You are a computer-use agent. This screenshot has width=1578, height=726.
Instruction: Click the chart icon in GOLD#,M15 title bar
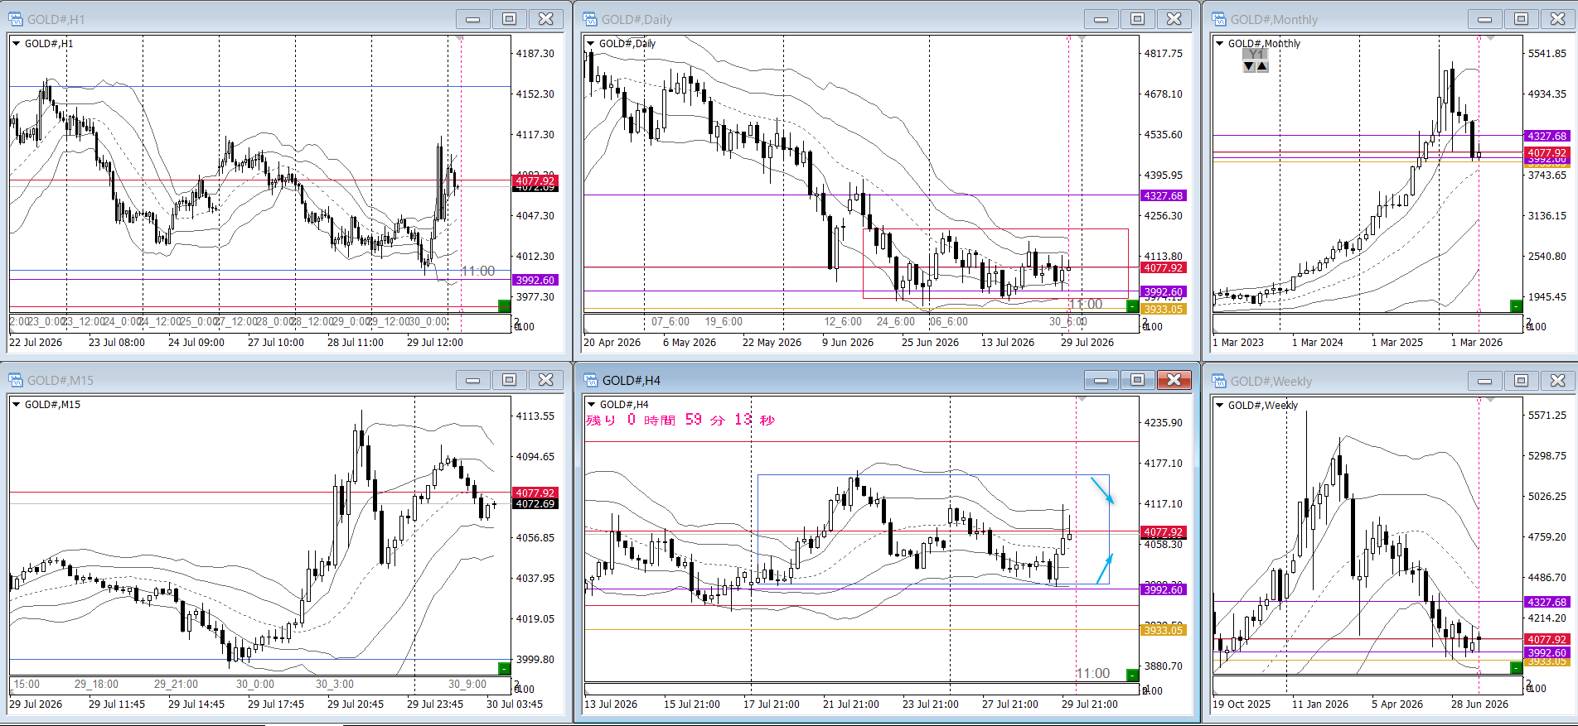pos(16,380)
